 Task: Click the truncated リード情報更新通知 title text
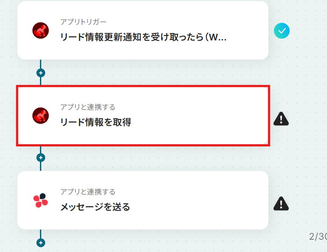click(143, 37)
